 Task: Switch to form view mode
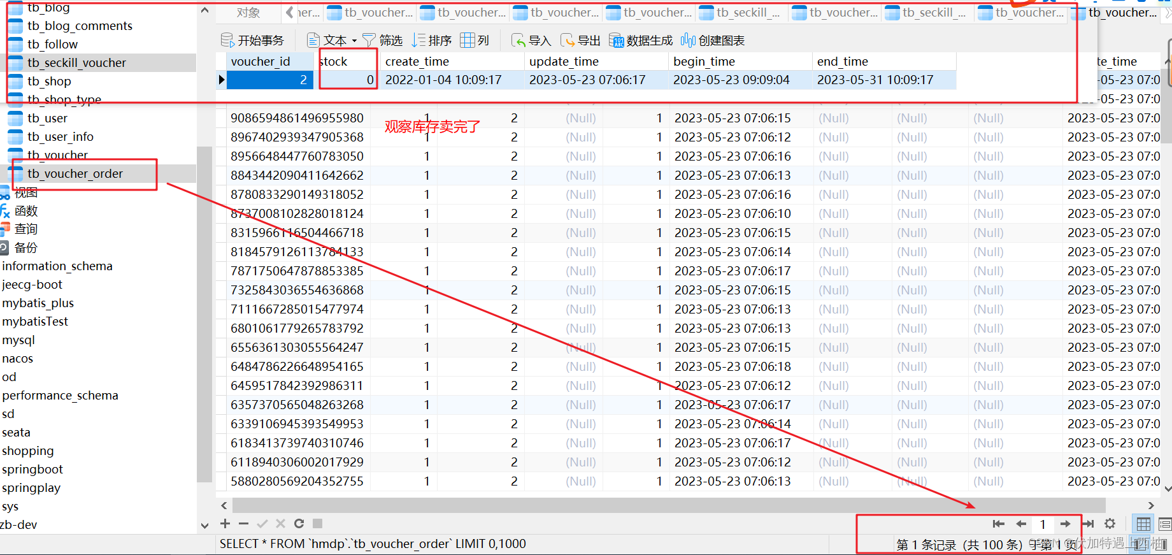(x=1165, y=524)
